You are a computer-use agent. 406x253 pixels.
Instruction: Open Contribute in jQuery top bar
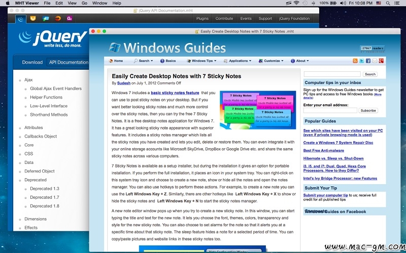224,19
